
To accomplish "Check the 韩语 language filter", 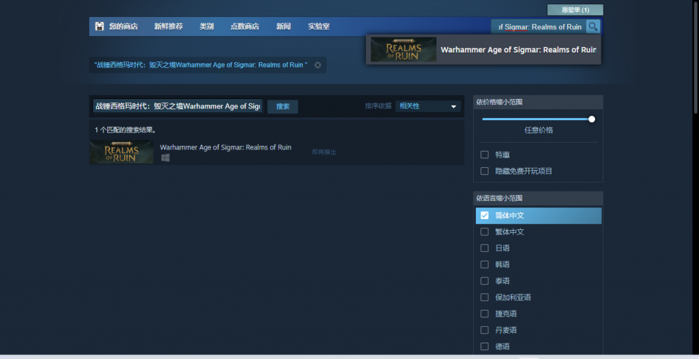I will click(x=485, y=264).
